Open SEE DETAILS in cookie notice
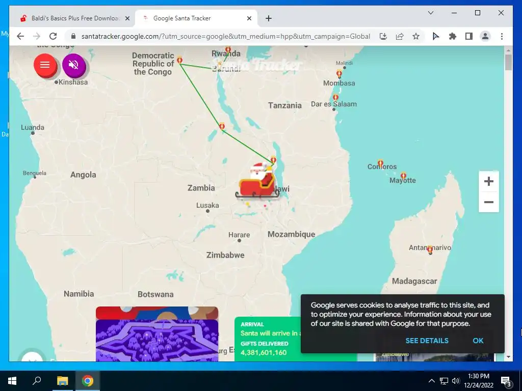This screenshot has width=522, height=391. pos(427,341)
